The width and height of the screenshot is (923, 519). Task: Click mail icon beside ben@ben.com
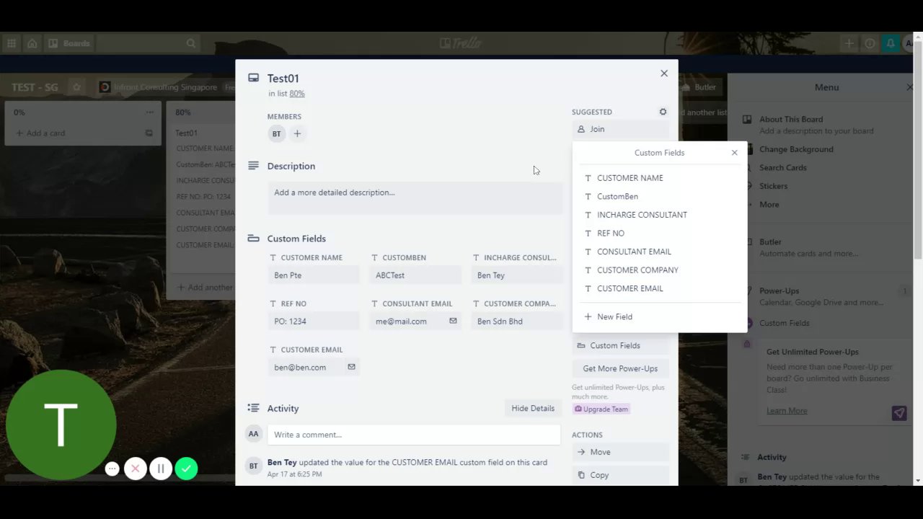[351, 367]
